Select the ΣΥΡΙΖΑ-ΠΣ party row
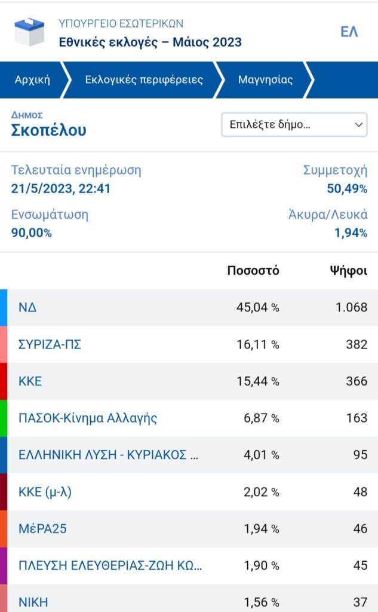Image resolution: width=378 pixels, height=612 pixels. pos(49,344)
